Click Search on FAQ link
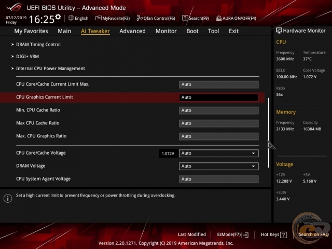332x249 pixels. (313, 234)
